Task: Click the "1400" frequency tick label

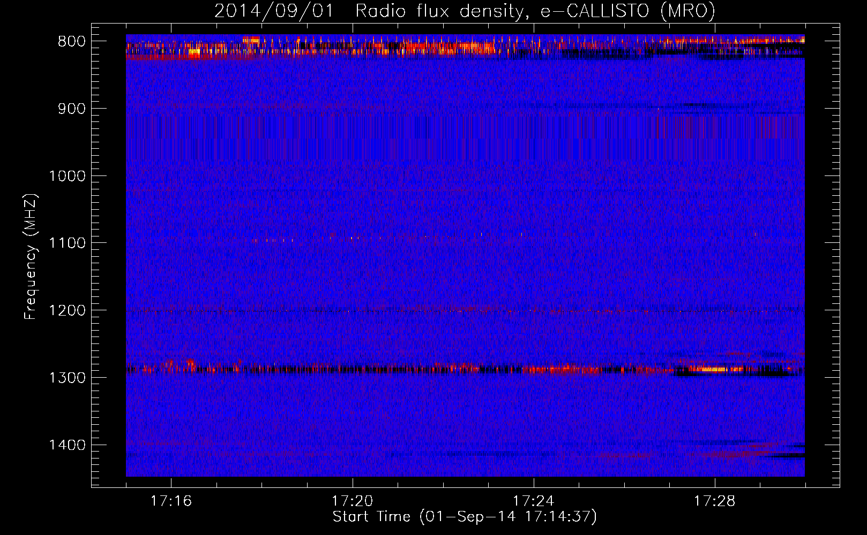Action: [67, 445]
